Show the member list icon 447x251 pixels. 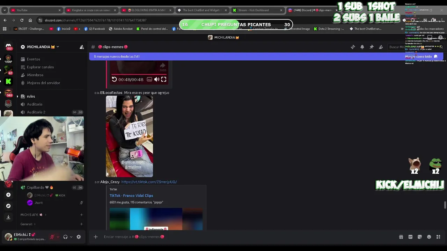[381, 47]
